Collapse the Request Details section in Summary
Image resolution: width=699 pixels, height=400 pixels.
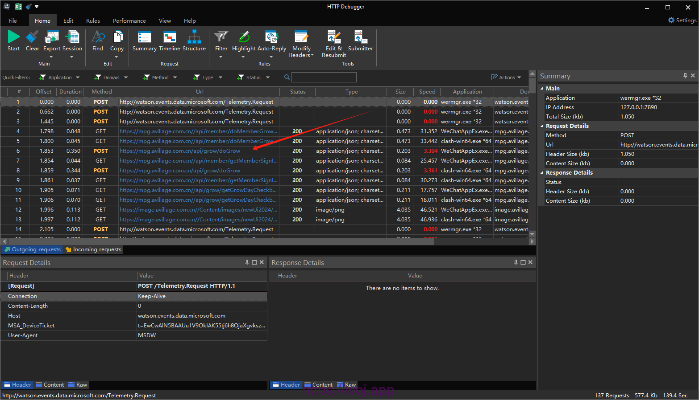[x=542, y=126]
